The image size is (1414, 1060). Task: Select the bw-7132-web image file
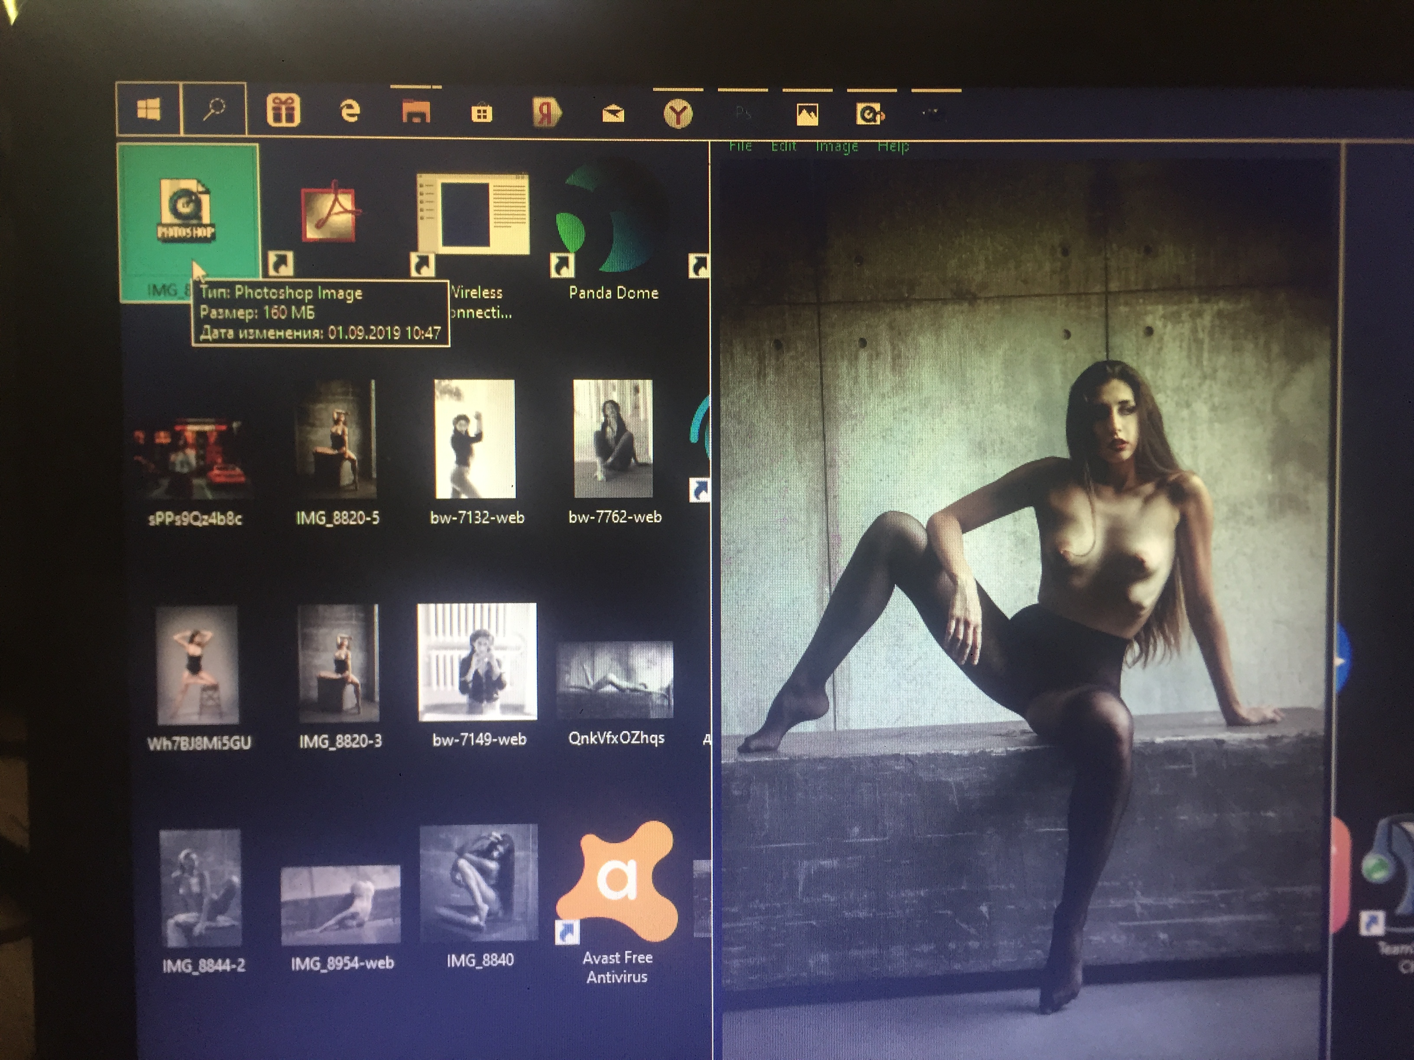475,439
